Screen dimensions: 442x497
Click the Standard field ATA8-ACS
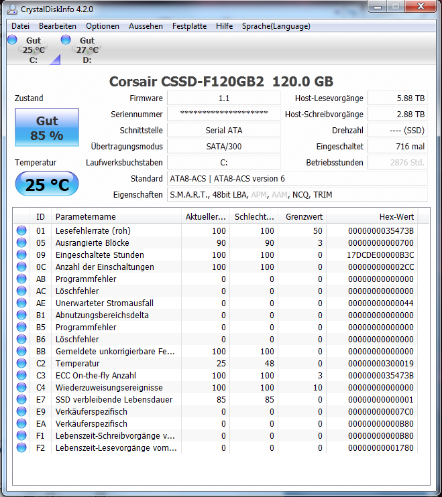[297, 178]
